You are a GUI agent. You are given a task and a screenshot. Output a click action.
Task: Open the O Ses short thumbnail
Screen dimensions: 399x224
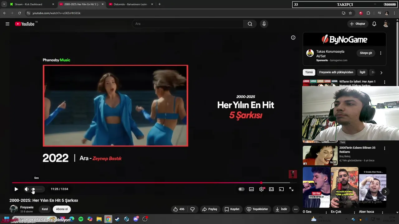coord(316,187)
